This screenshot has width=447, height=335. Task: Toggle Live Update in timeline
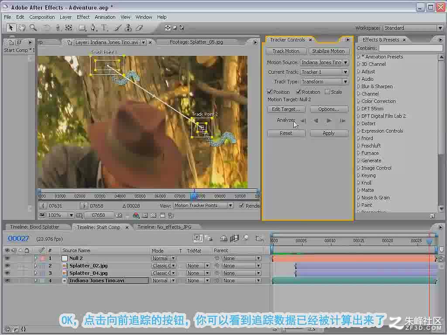[198, 238]
